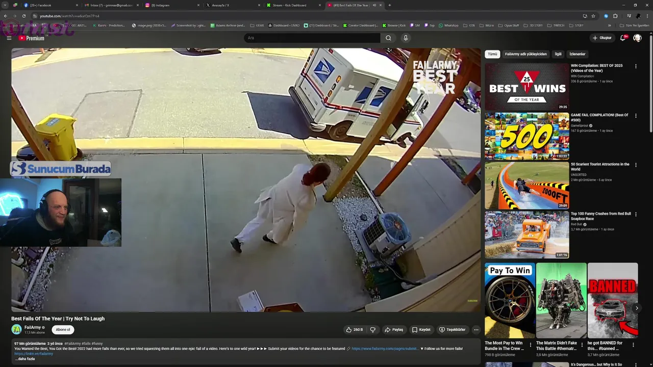The image size is (653, 367).
Task: Reload the page in browser toolbar
Action: click(23, 16)
